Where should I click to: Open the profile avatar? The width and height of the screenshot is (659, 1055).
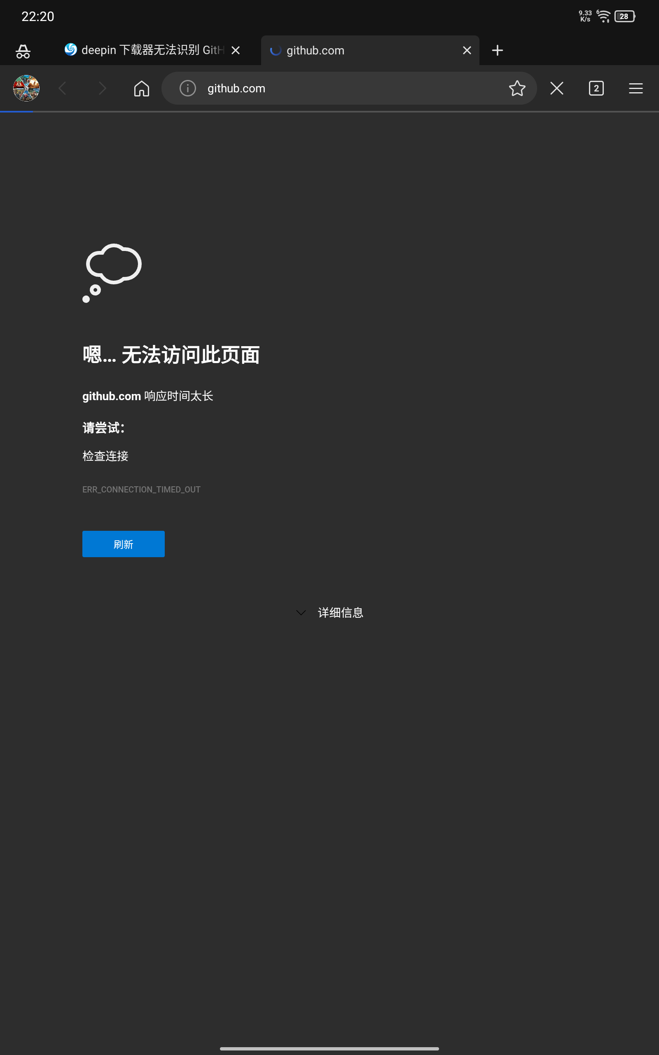click(26, 88)
